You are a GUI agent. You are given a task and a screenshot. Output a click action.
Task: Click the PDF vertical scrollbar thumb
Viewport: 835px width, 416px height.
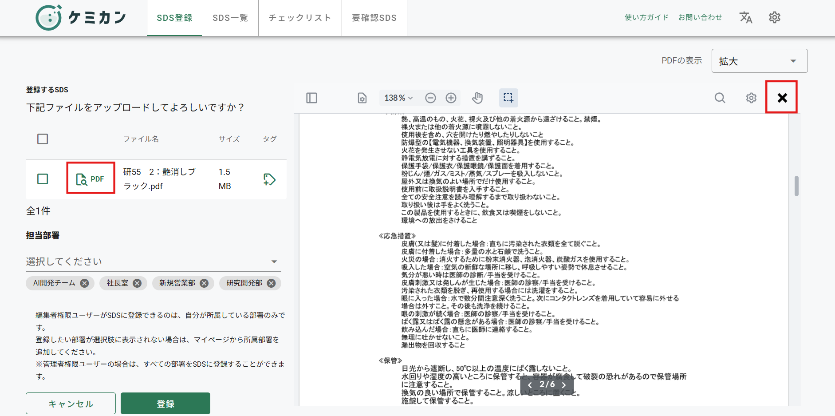coord(796,186)
